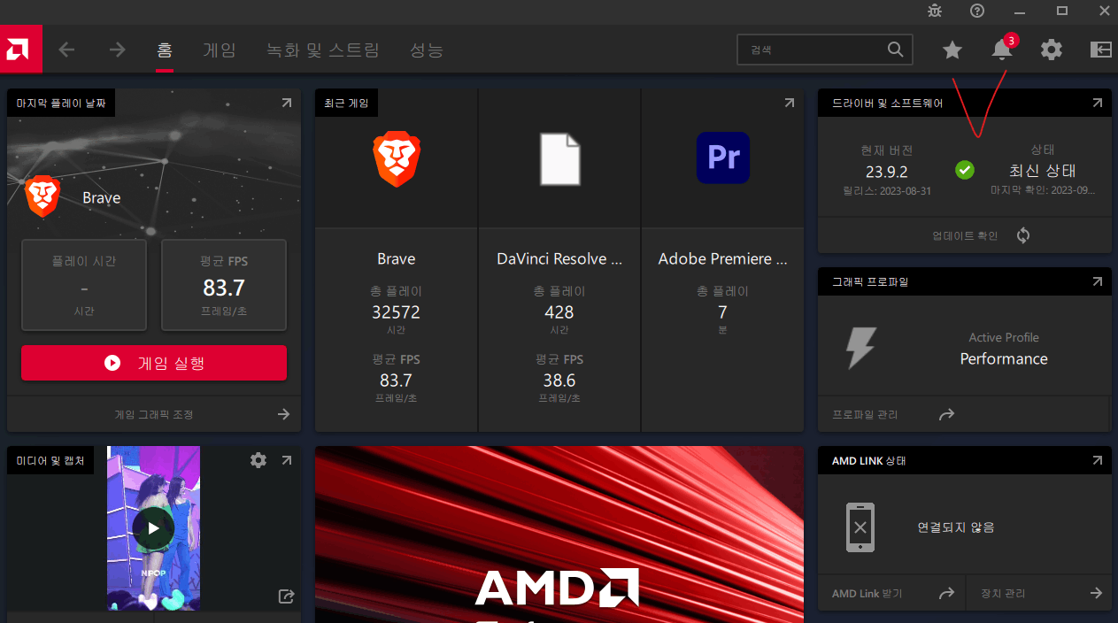Switch to the 성능 tab

tap(427, 50)
